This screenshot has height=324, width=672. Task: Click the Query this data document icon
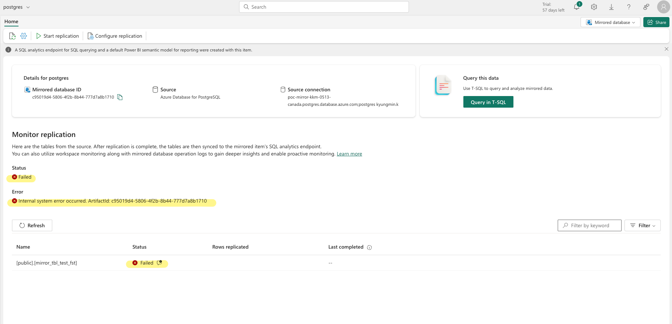(443, 85)
